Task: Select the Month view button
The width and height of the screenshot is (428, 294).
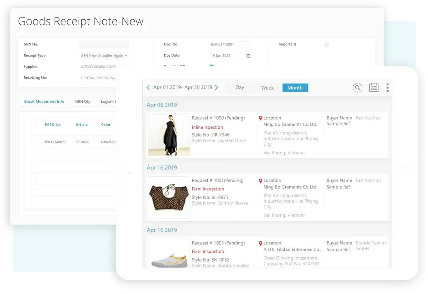Action: point(295,88)
